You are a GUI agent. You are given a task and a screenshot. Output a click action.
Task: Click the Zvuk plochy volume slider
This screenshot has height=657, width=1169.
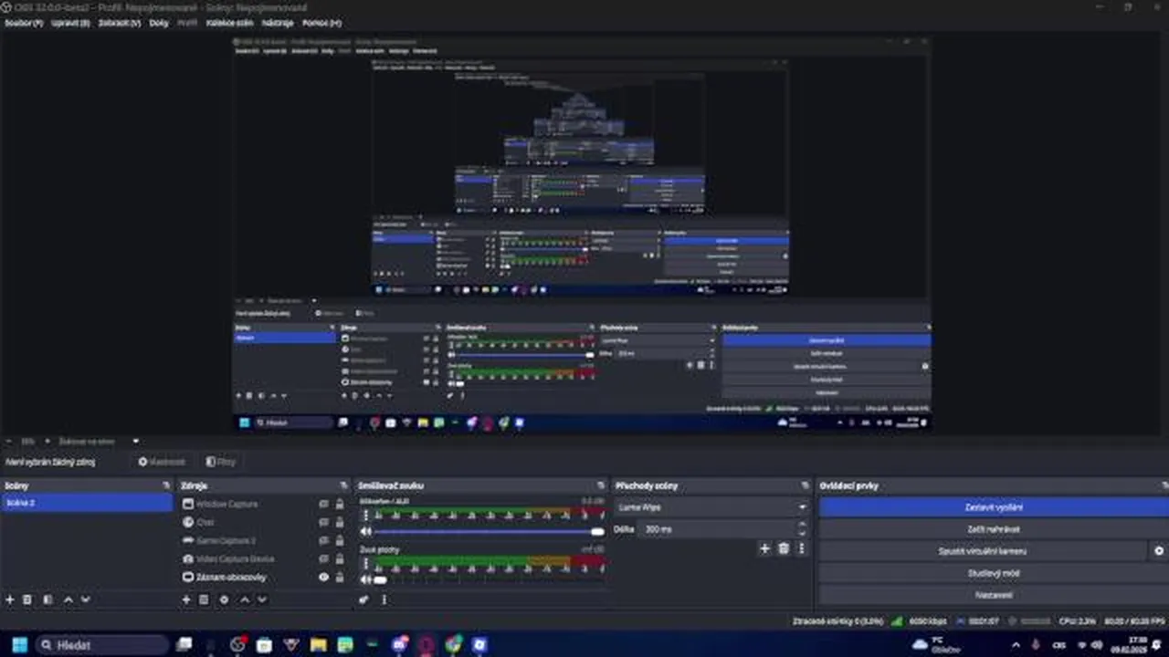pyautogui.click(x=489, y=579)
